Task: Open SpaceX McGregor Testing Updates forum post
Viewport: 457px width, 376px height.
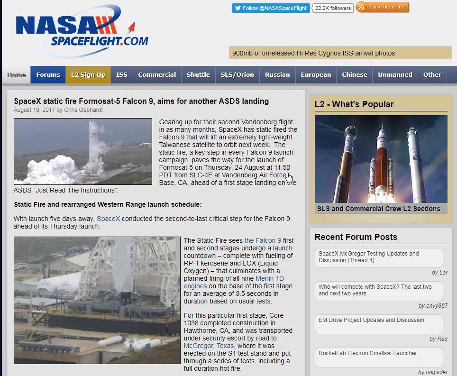Action: click(379, 257)
